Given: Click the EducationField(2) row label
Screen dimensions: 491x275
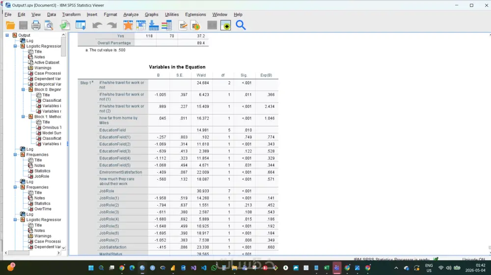Looking at the screenshot, I should coord(115,144).
